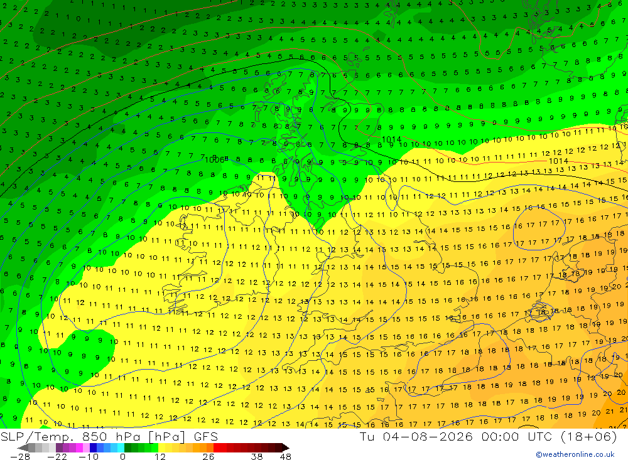
Task: Click the gray left arrow end of the color scale
Action: coord(23,447)
